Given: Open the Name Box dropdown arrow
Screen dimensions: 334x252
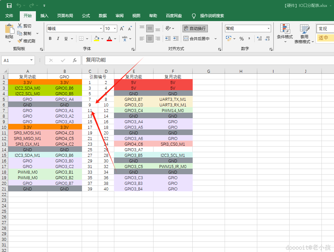Looking at the screenshot, I should click(x=31, y=60).
